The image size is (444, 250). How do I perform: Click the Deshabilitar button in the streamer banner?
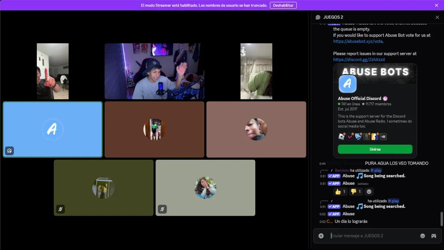(283, 5)
